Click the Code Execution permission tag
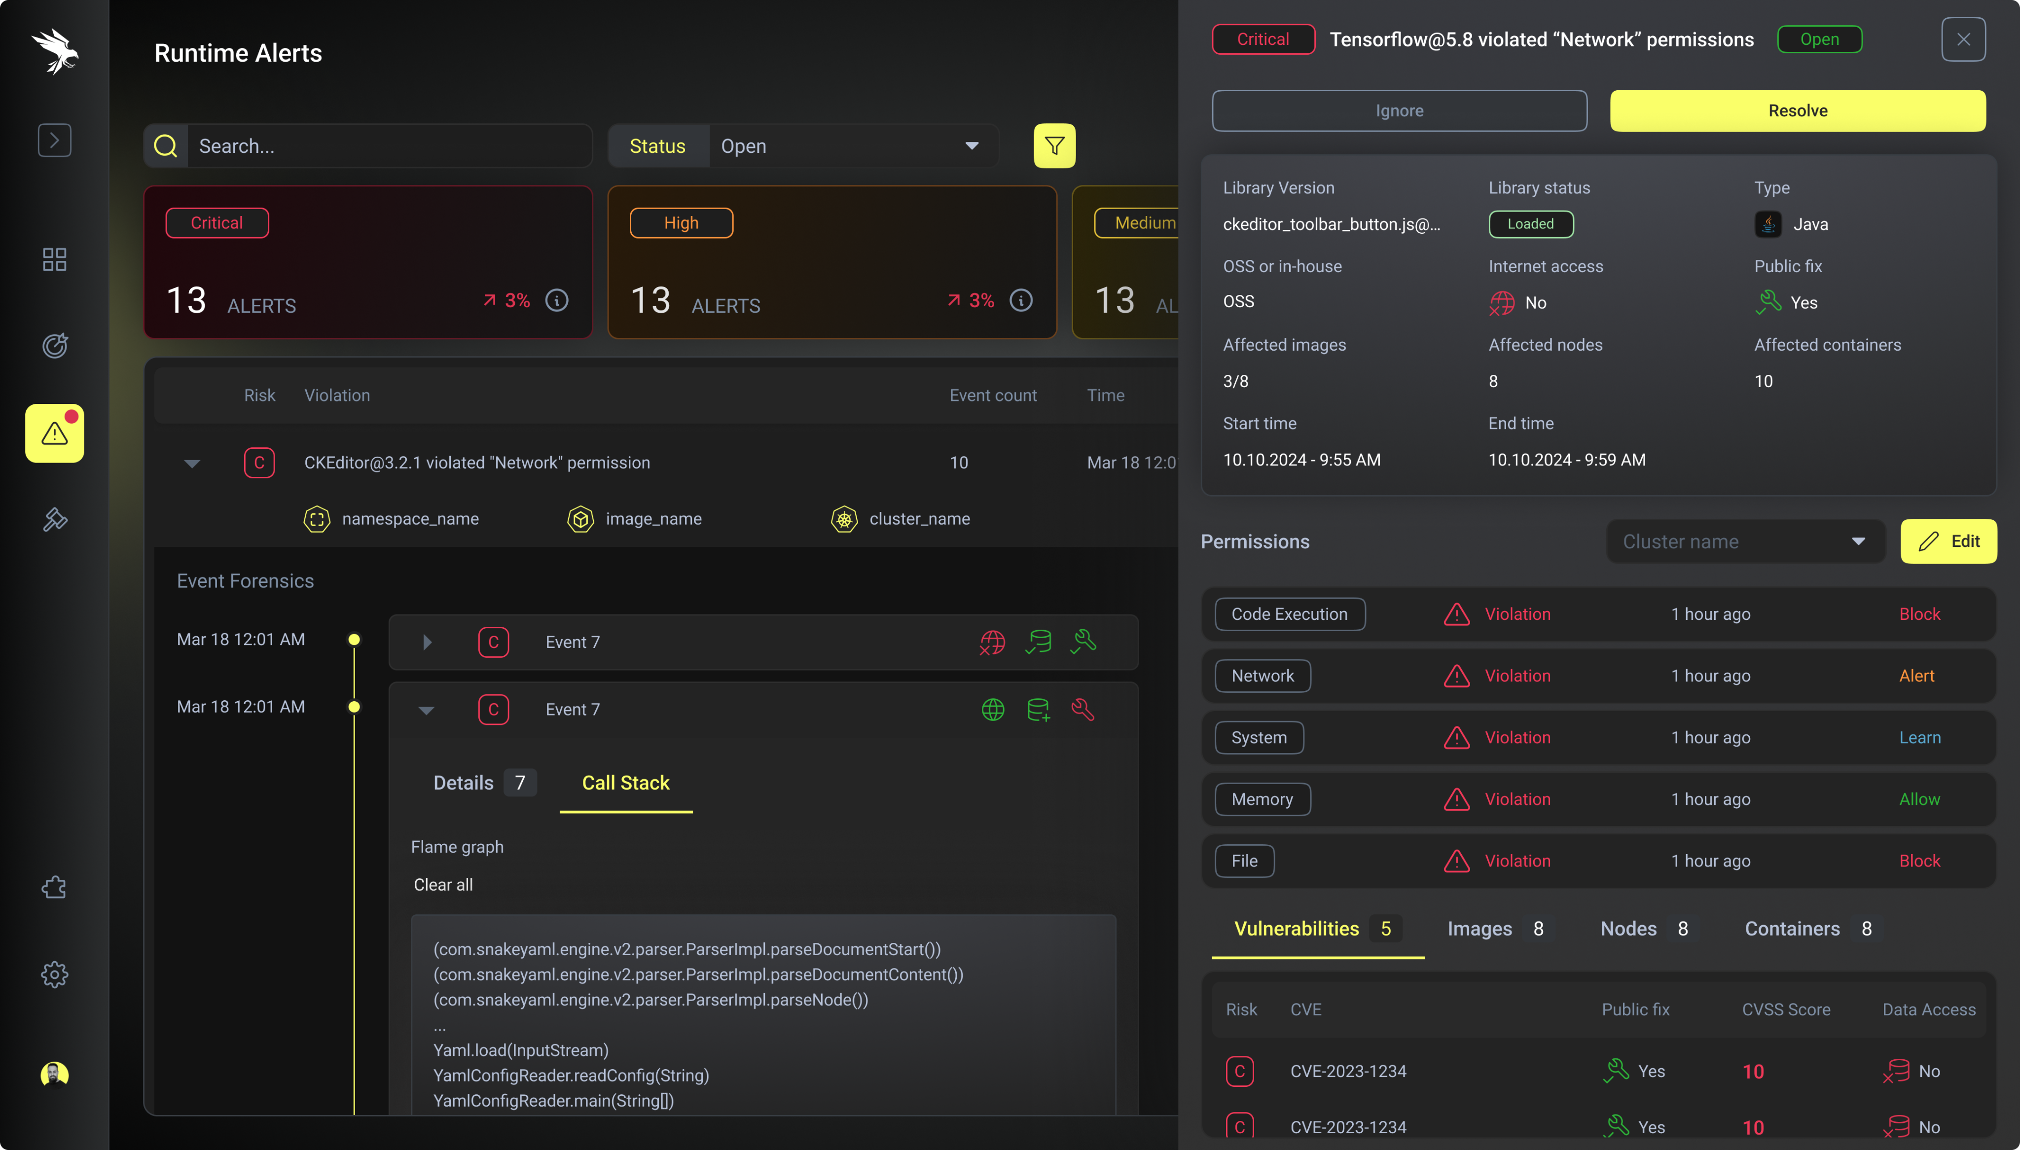 pyautogui.click(x=1290, y=614)
